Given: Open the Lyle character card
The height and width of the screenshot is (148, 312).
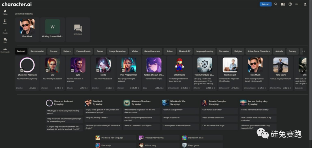Looking at the screenshot, I should click(x=78, y=73).
